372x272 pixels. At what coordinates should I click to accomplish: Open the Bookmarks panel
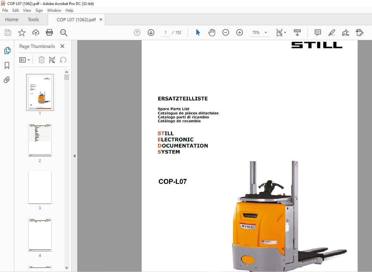(x=7, y=65)
